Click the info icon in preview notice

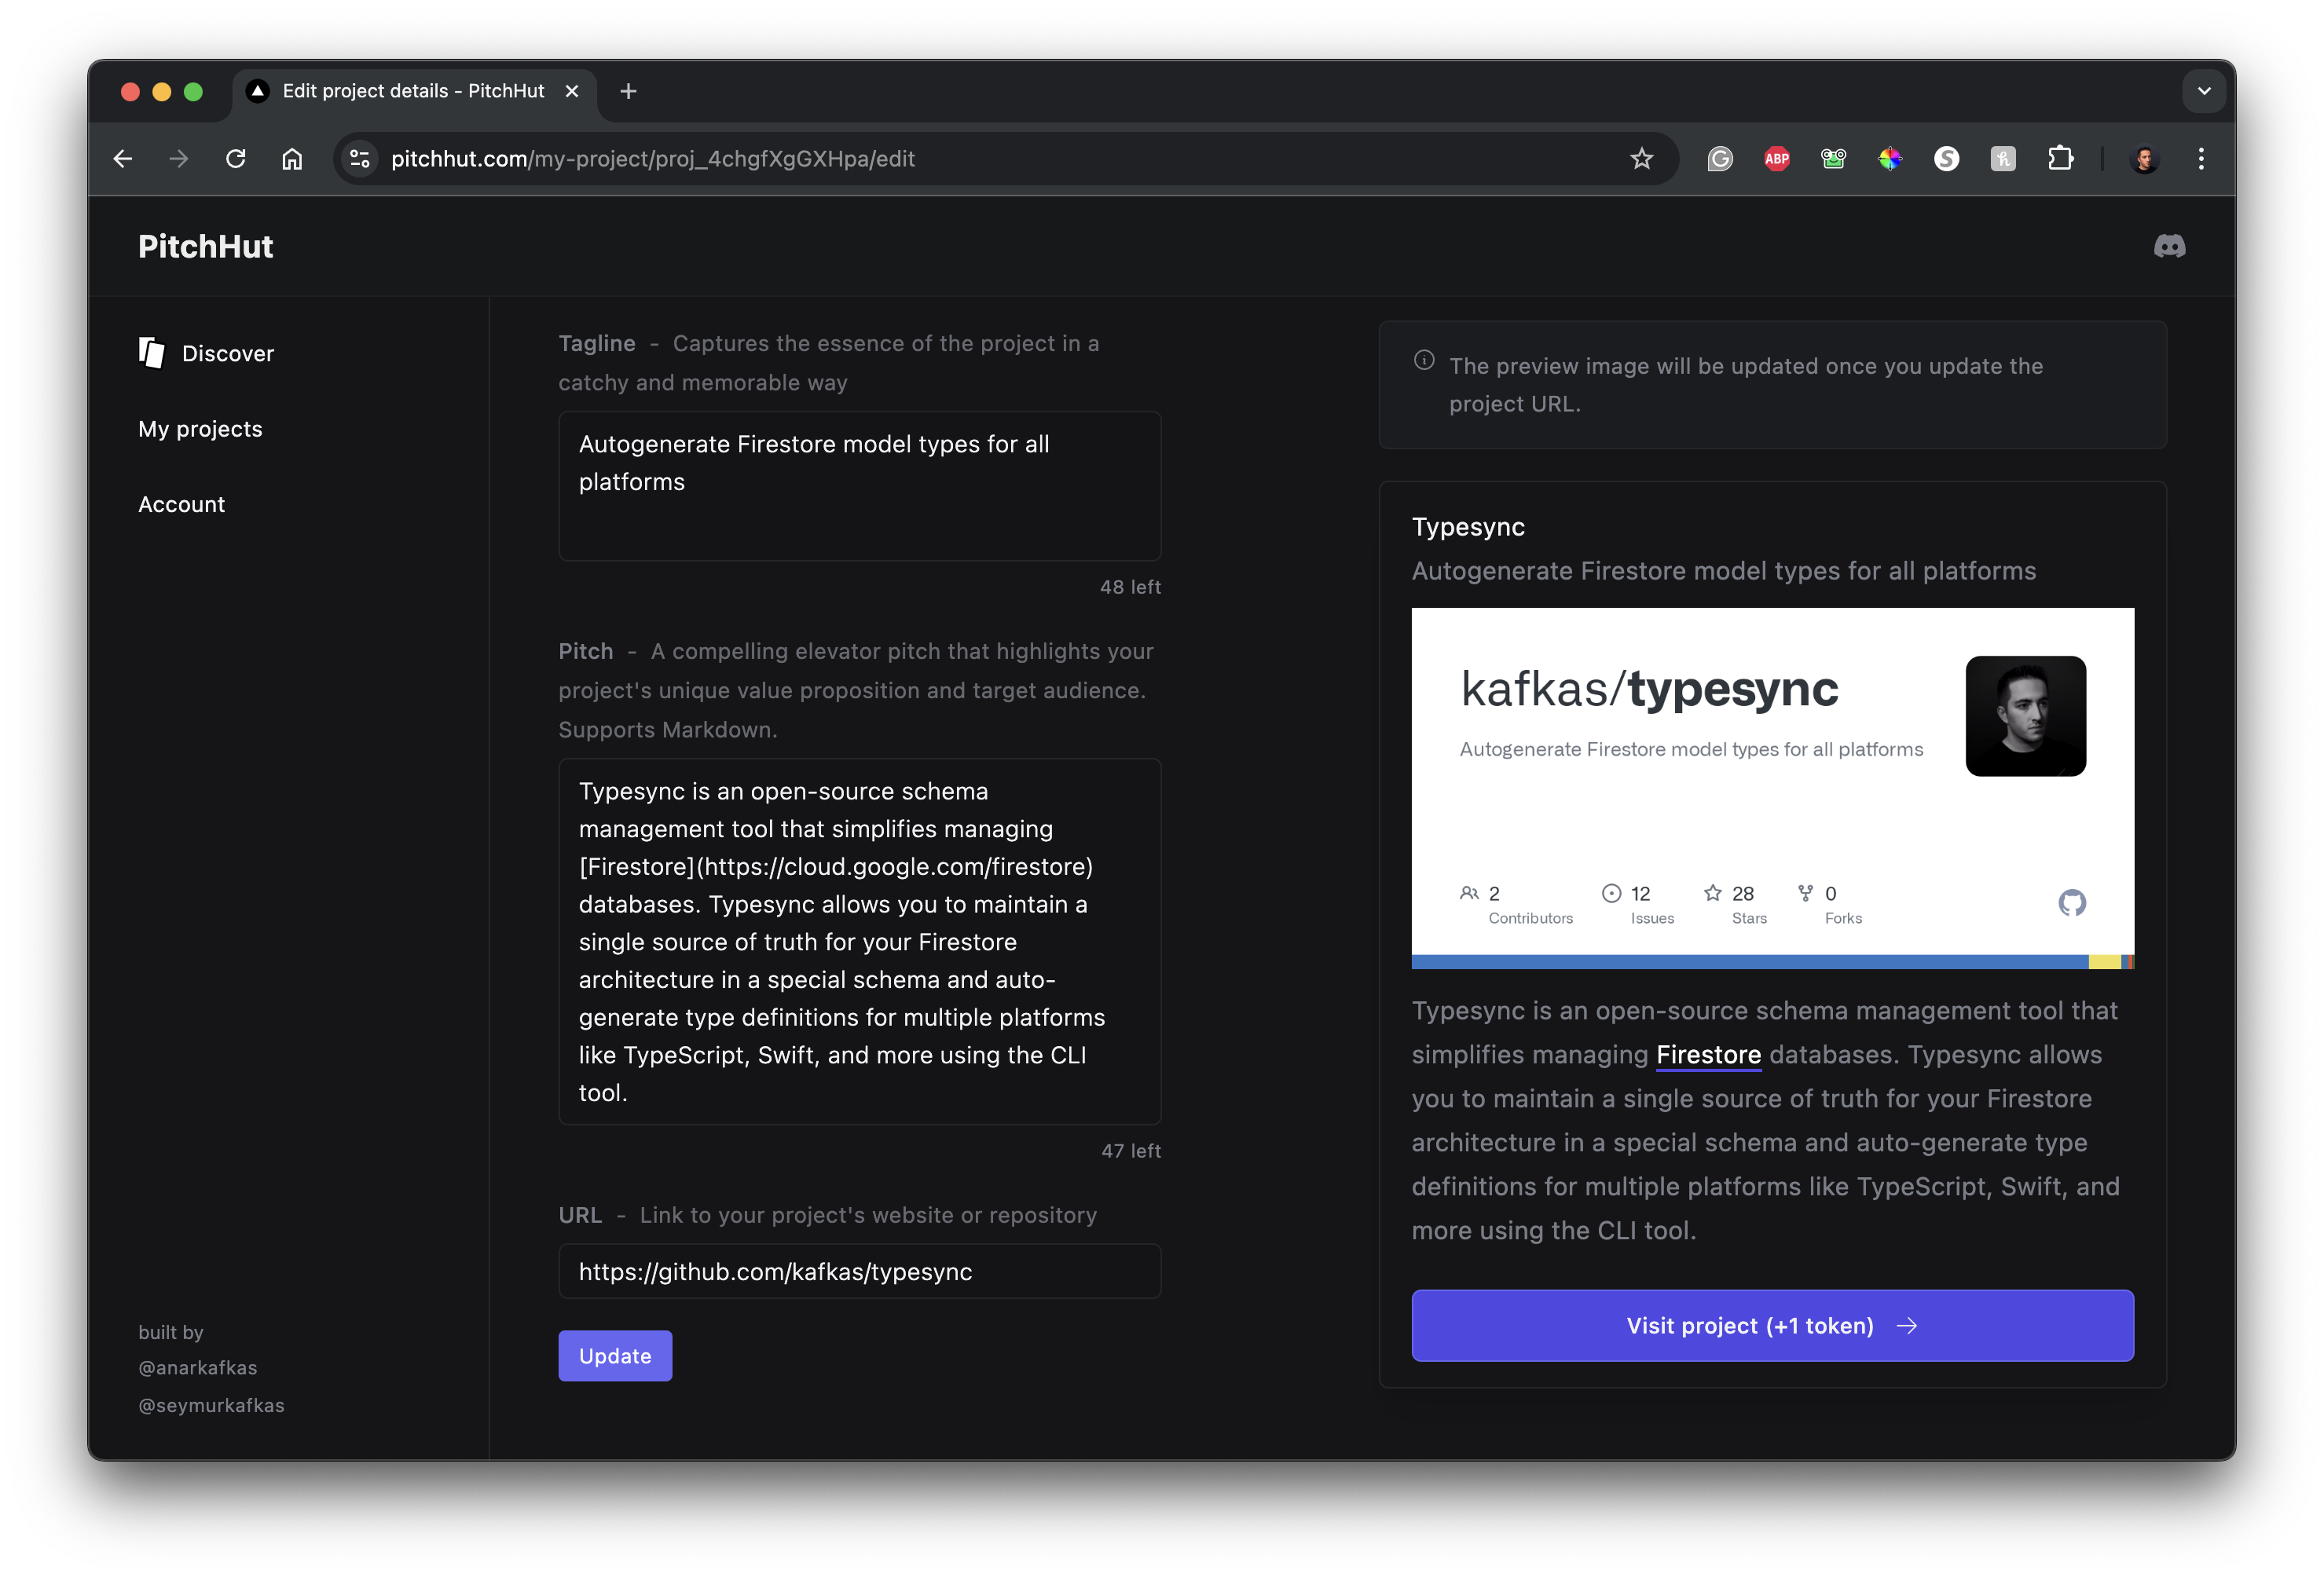(x=1424, y=360)
